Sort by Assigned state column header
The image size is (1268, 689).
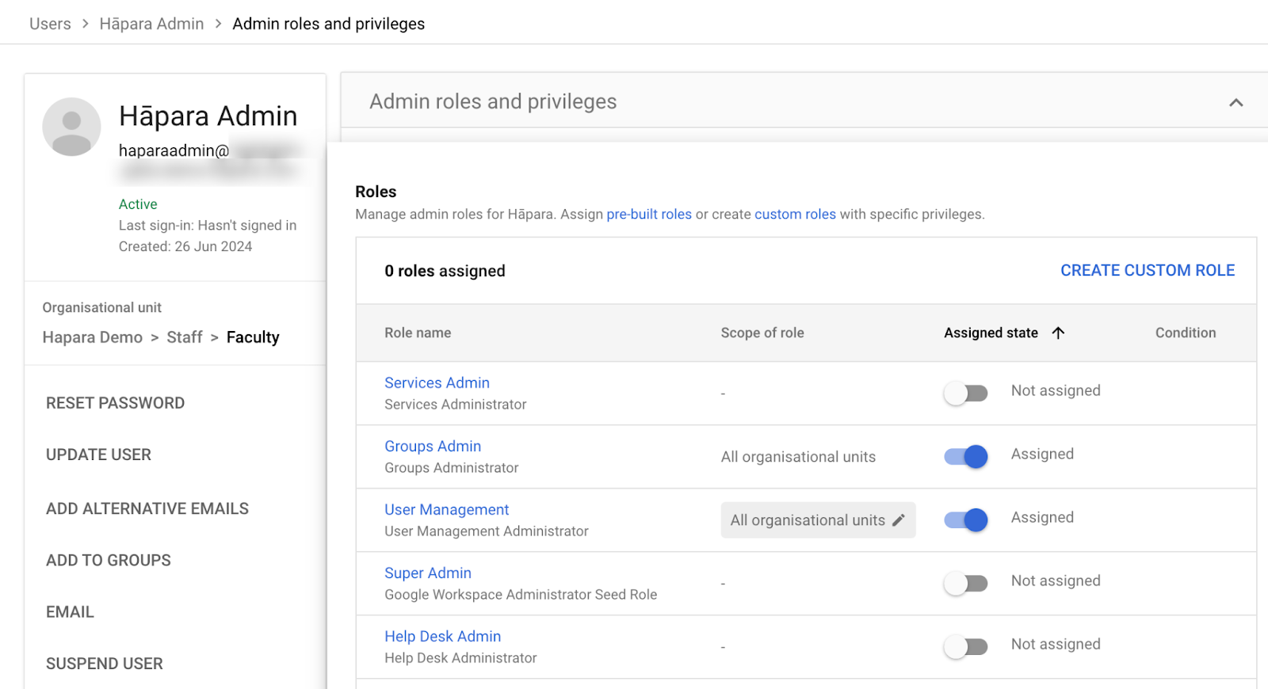(991, 333)
